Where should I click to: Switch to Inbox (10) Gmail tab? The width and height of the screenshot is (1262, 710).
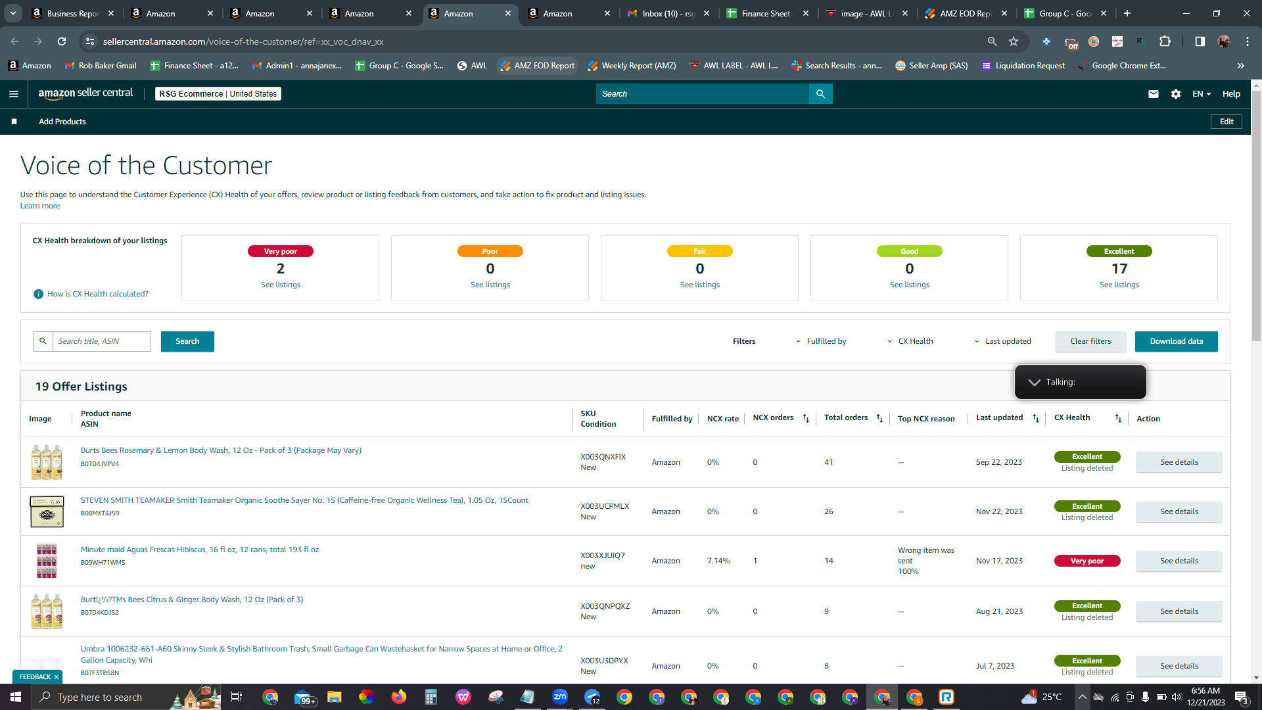(x=668, y=13)
